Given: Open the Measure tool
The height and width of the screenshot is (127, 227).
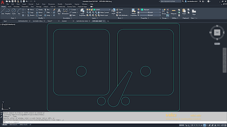Looking at the screenshot, I should click(x=174, y=12).
